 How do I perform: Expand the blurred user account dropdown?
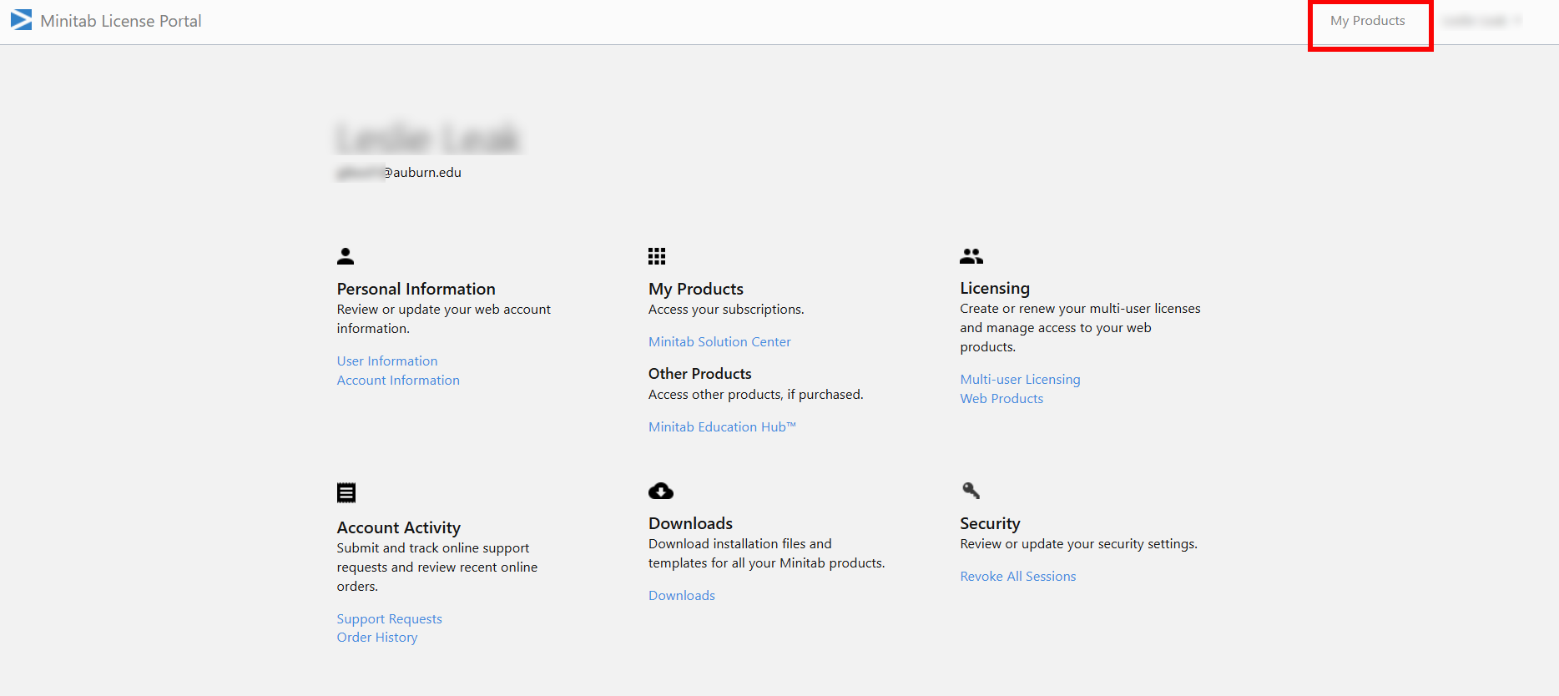pos(1482,21)
